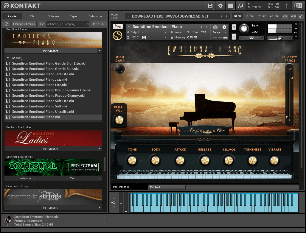306x233 pixels.
Task: Toggle the AUX button on instrument header
Action: click(296, 32)
